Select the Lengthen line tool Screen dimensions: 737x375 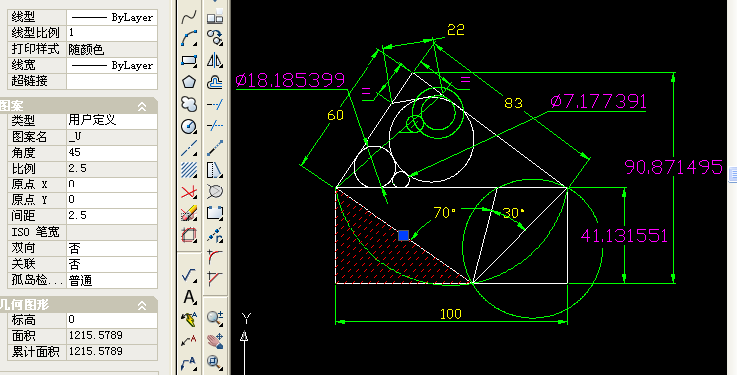coord(215,148)
